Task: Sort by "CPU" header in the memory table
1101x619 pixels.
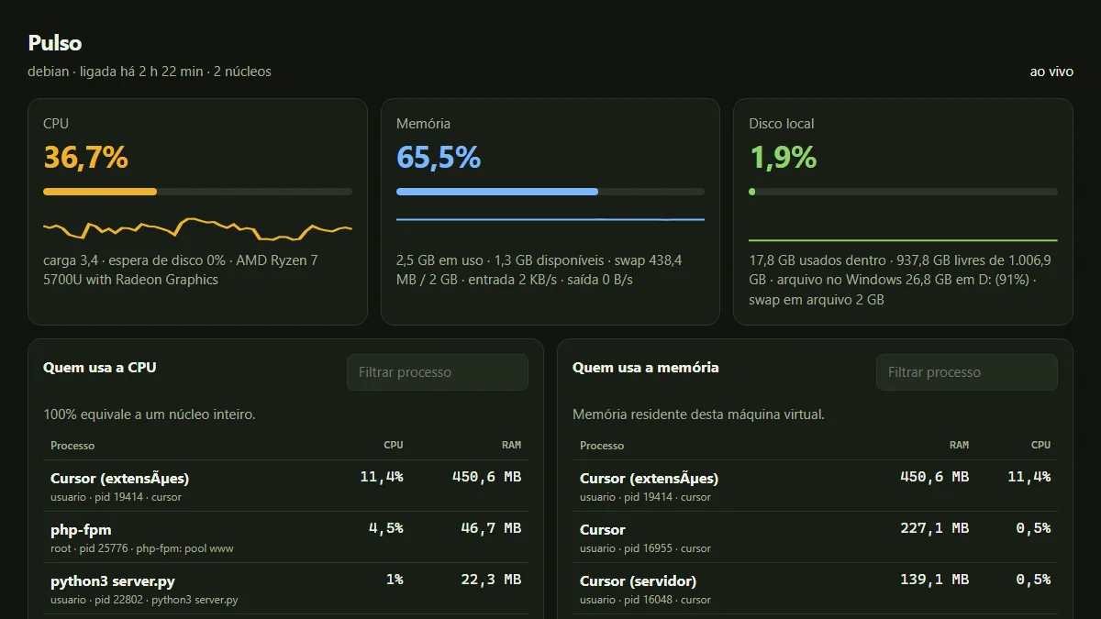Action: tap(1040, 445)
